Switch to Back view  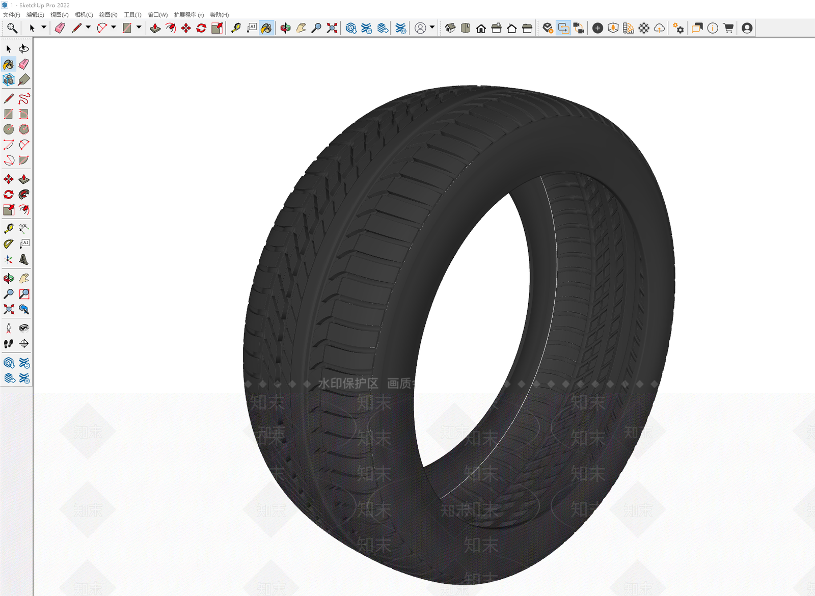tap(512, 28)
